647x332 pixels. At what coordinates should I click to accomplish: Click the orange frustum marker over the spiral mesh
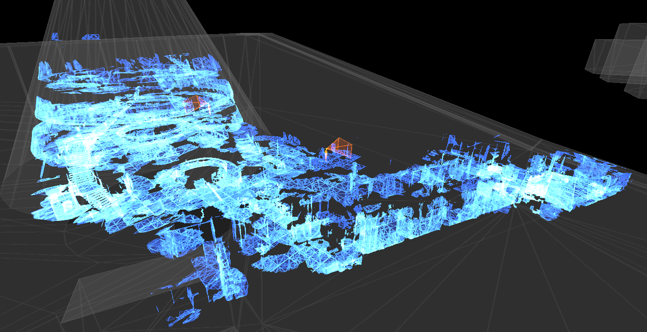[196, 103]
